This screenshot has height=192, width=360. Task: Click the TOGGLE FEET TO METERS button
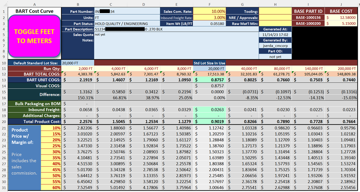coord(35,36)
